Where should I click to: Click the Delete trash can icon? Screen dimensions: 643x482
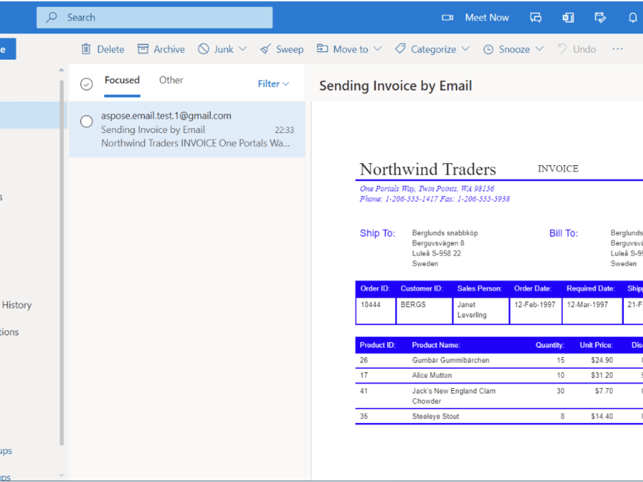coord(86,49)
